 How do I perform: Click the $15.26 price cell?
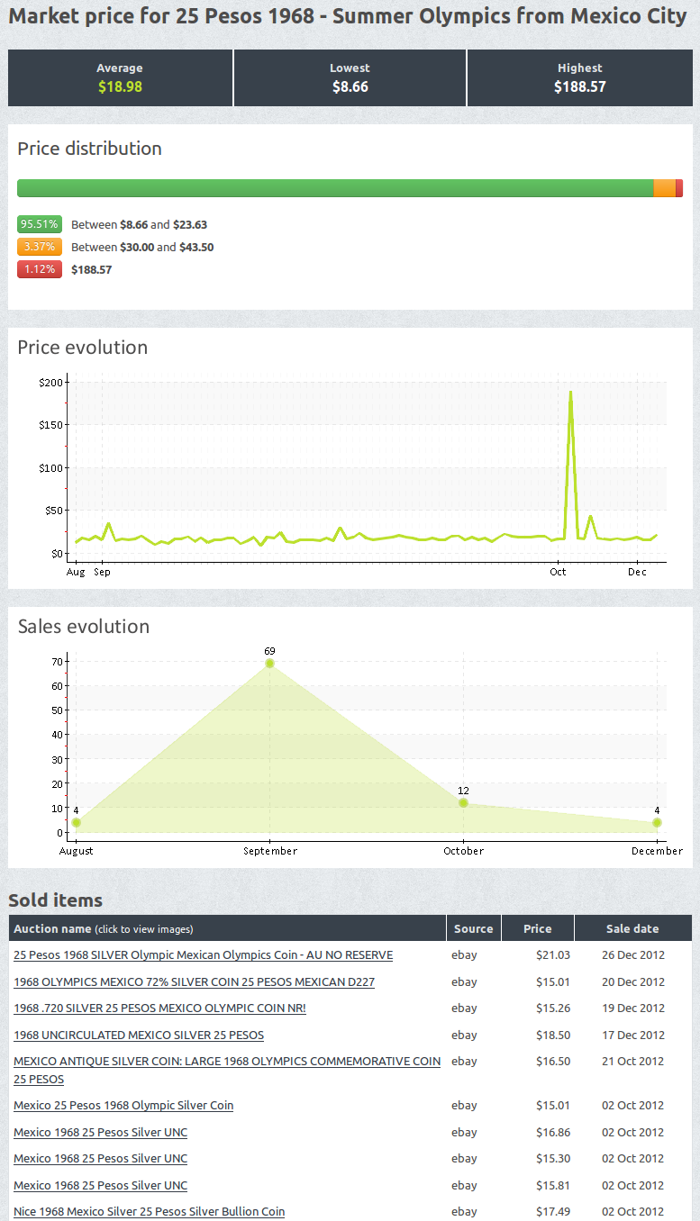[553, 1008]
